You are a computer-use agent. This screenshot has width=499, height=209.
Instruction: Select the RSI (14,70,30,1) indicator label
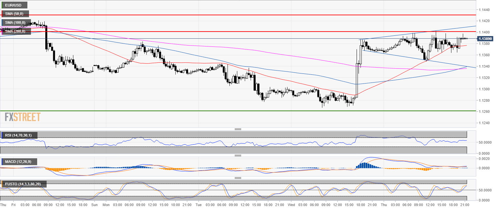tap(20, 135)
